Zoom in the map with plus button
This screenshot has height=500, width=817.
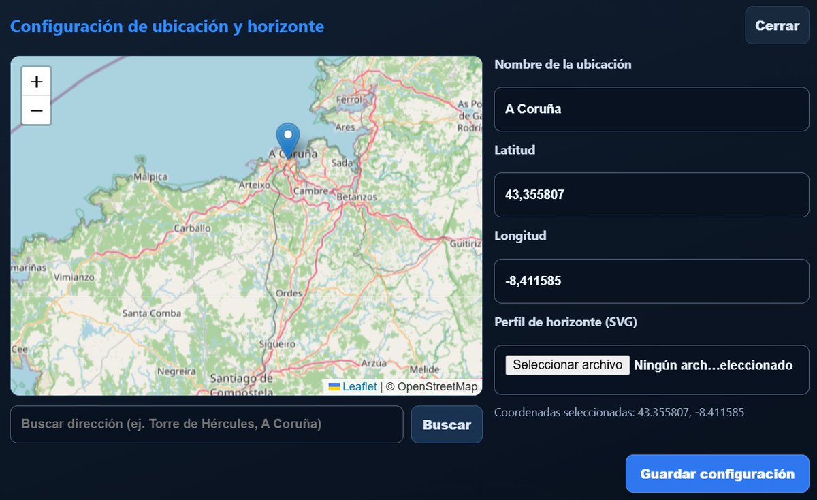click(x=37, y=82)
